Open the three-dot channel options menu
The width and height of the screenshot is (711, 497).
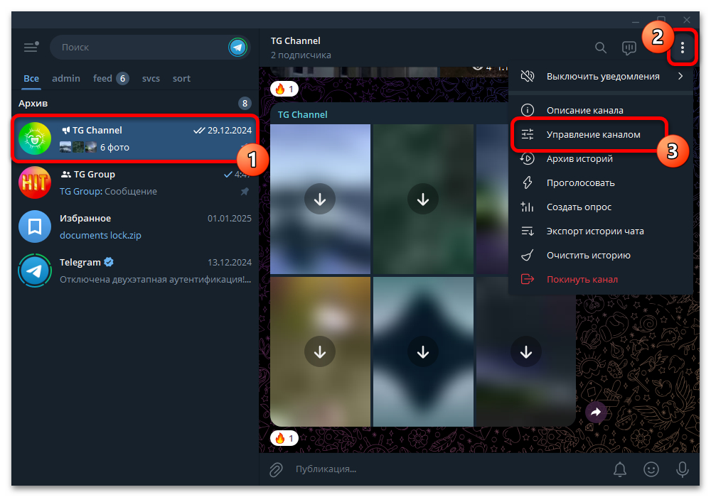pos(682,48)
